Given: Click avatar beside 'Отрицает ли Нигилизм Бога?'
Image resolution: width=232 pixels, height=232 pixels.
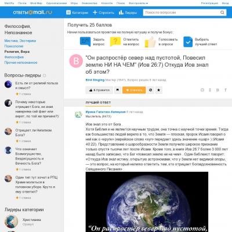Looking at the screenshot, I should point(8,132).
